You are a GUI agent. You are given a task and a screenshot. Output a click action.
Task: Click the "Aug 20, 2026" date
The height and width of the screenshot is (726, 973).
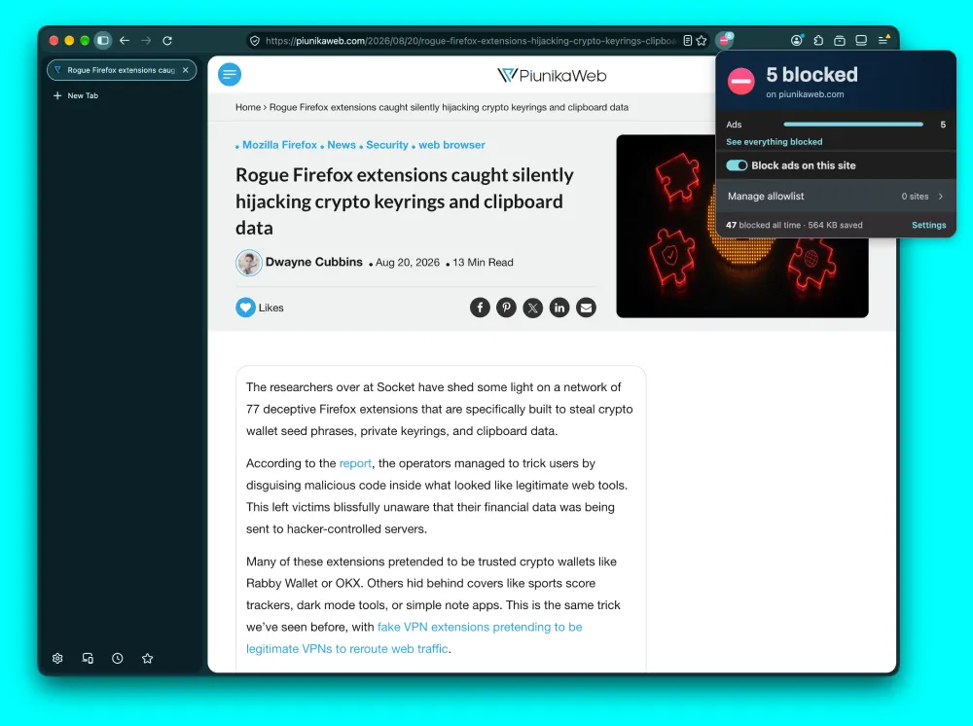coord(407,263)
